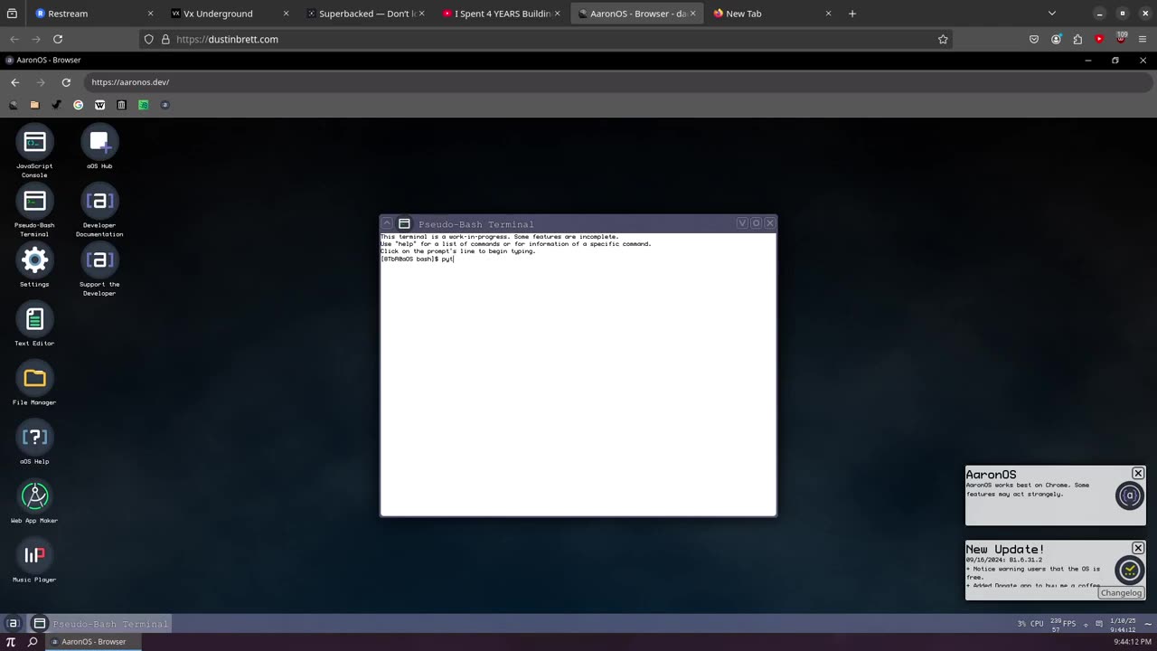Click the trash can bookmark icon

click(x=121, y=105)
